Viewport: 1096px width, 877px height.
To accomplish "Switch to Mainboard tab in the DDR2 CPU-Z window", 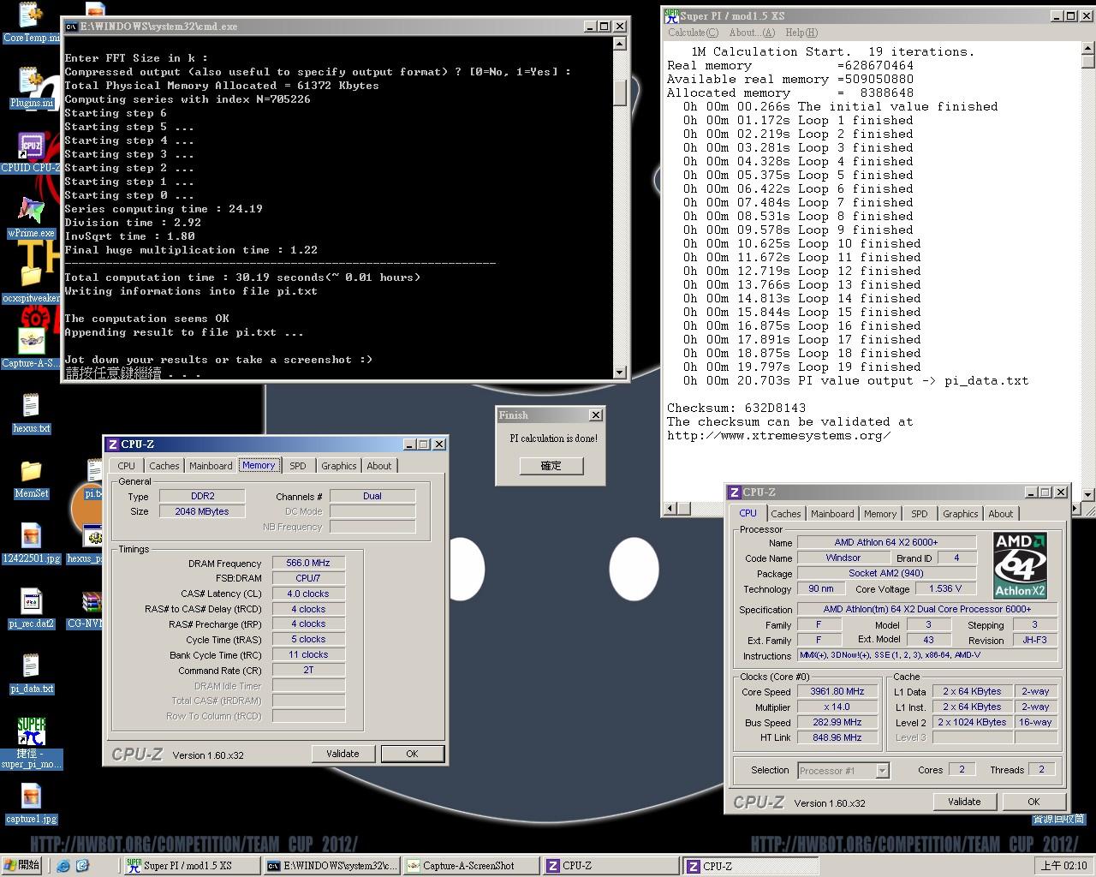I will click(211, 466).
